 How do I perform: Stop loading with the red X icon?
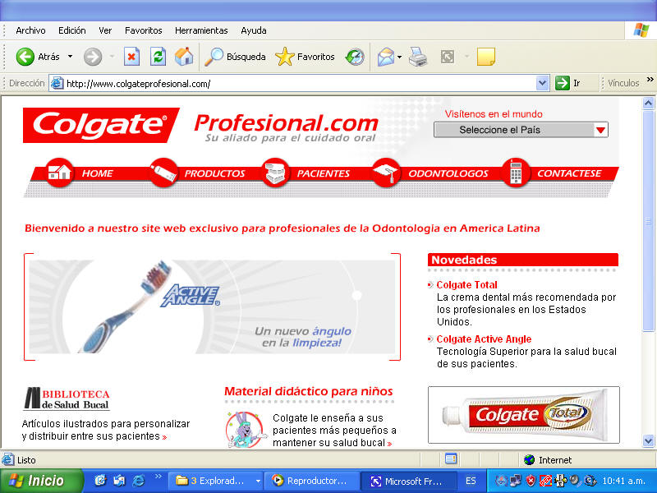[x=131, y=57]
